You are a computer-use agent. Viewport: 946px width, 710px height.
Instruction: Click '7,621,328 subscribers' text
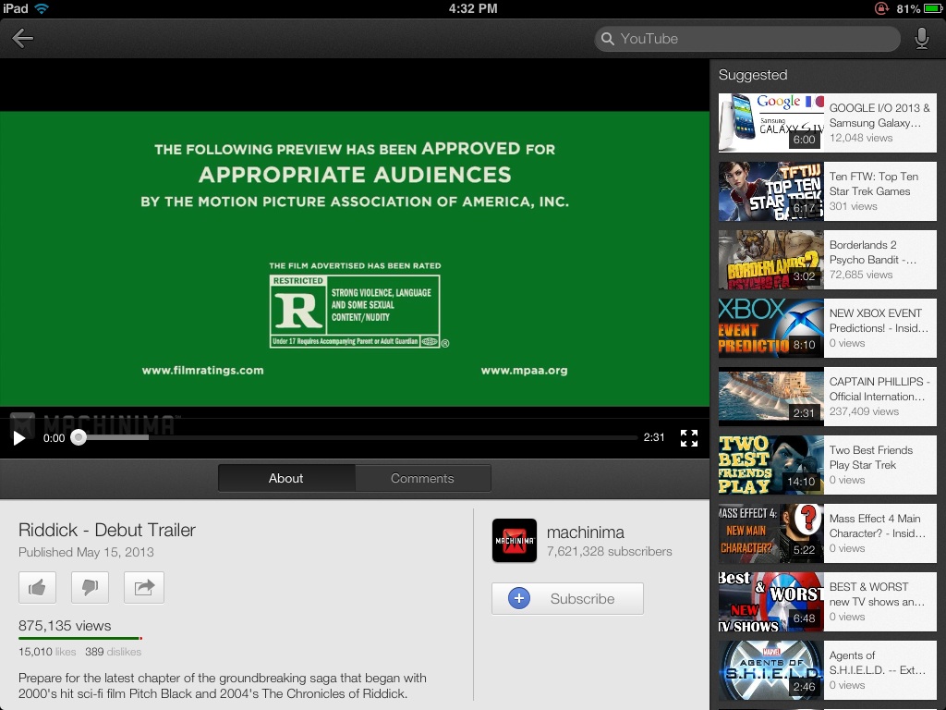610,551
